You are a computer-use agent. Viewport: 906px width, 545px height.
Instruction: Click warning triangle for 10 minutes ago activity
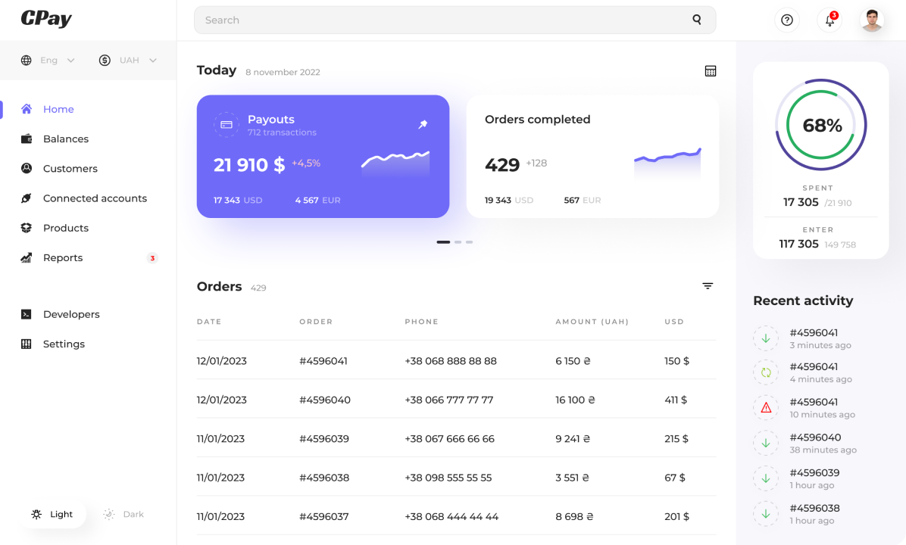[766, 407]
